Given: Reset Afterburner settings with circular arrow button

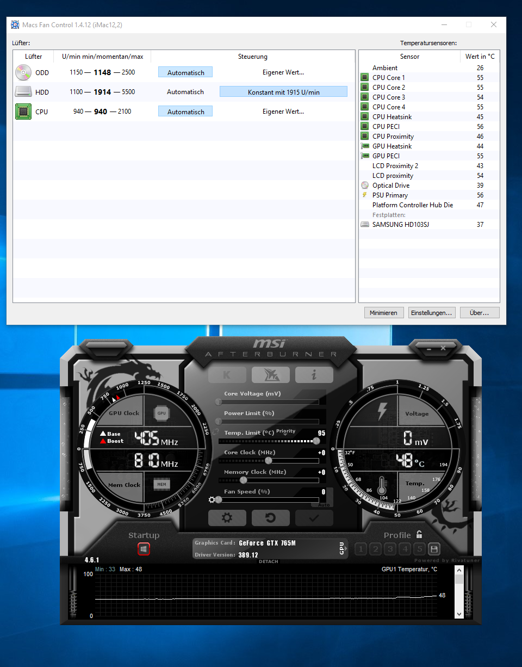Looking at the screenshot, I should pos(270,518).
